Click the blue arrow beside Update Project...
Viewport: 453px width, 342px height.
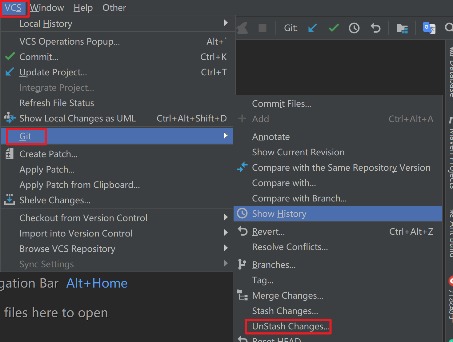[10, 72]
